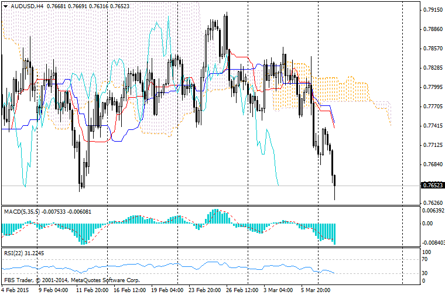Open the chart menu triangle beside AUDUSD,H4

pos(5,6)
